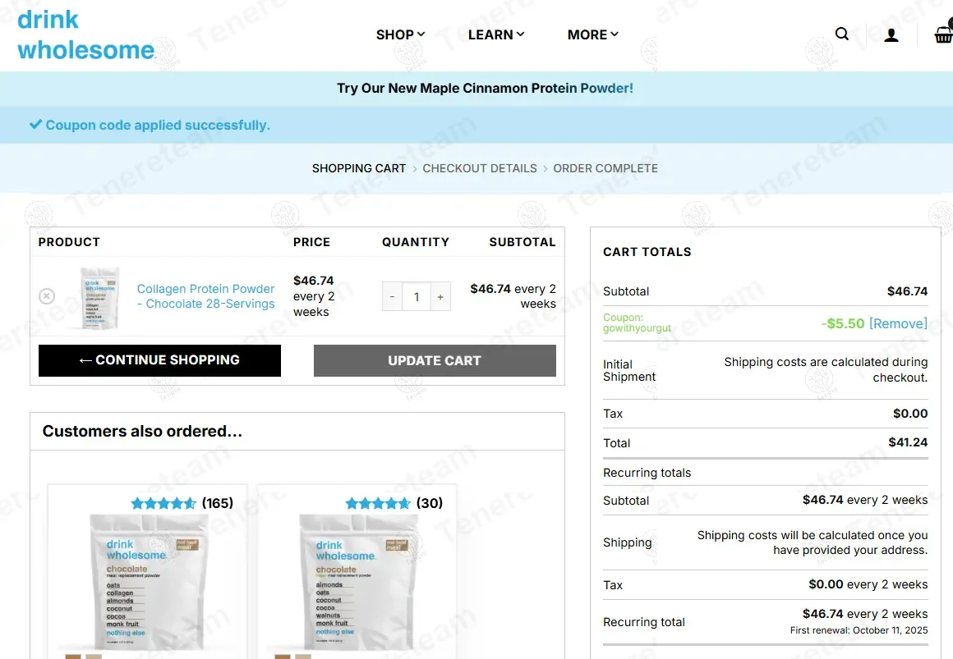This screenshot has width=953, height=659.
Task: Go to the Checkout Details step
Action: [479, 168]
